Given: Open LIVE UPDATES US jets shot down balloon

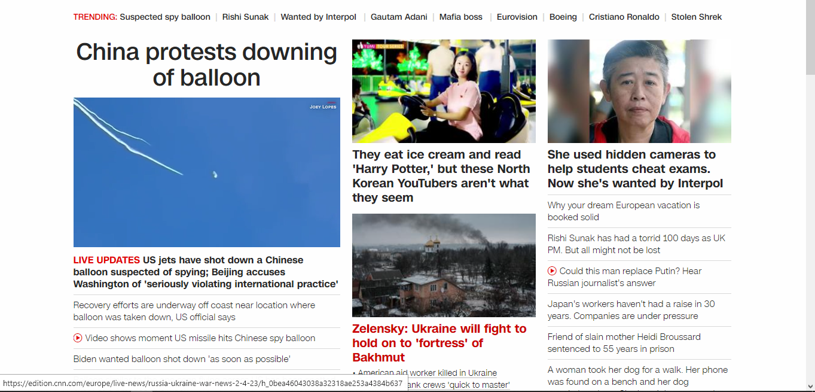Looking at the screenshot, I should pyautogui.click(x=206, y=272).
